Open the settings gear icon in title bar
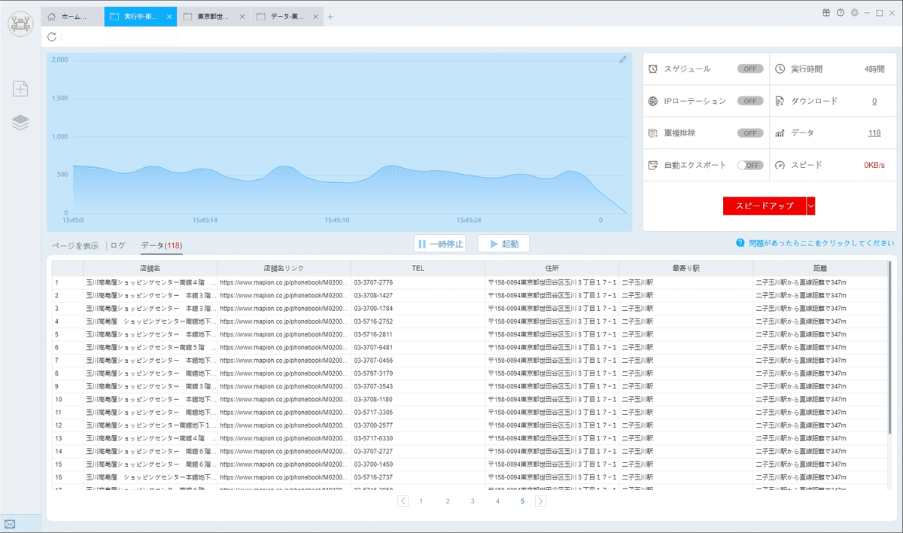This screenshot has width=903, height=533. [x=854, y=13]
